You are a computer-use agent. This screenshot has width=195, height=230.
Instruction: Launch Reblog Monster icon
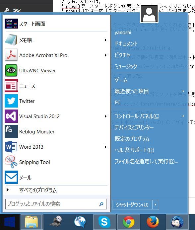click(11, 131)
